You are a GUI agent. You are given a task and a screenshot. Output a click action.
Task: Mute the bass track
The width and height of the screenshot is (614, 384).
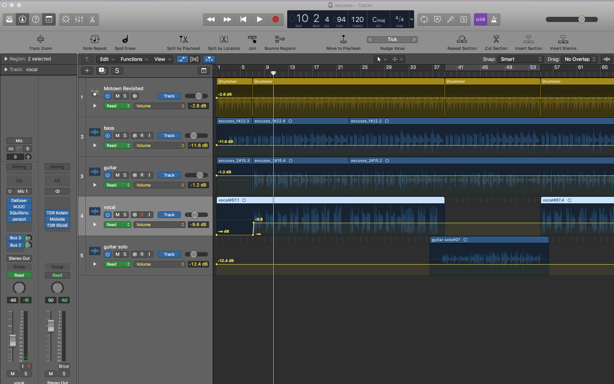(x=117, y=136)
